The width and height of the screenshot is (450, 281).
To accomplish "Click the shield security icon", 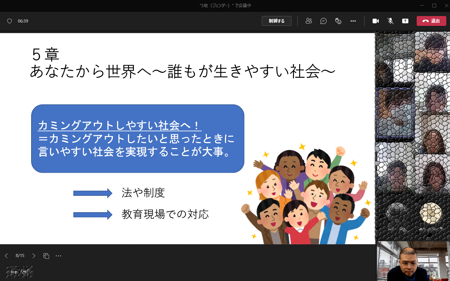I will pyautogui.click(x=10, y=21).
